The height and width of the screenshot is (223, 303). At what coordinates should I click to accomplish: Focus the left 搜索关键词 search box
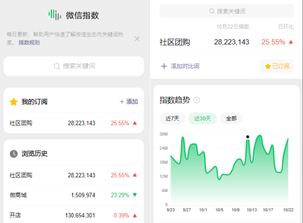click(74, 66)
